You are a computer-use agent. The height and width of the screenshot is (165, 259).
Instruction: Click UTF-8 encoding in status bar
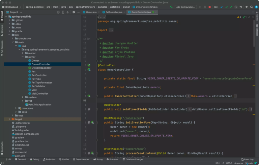[229, 163]
